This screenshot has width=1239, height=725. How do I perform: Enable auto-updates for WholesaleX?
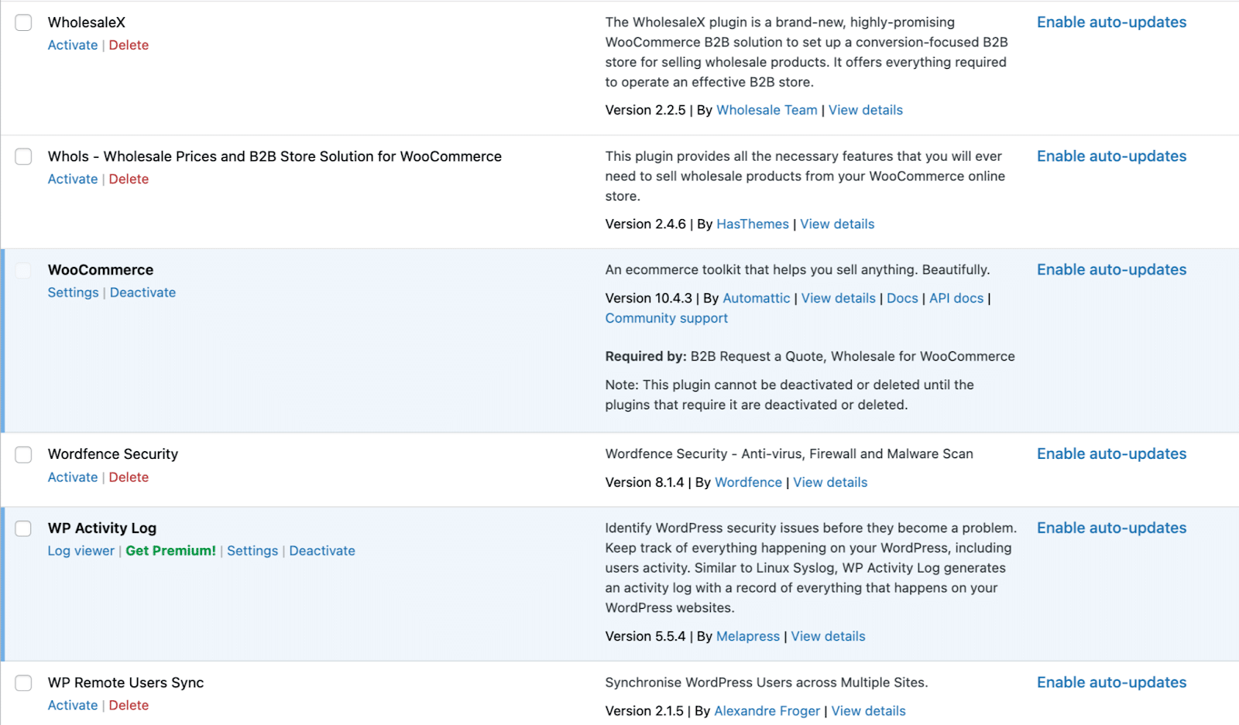point(1111,22)
